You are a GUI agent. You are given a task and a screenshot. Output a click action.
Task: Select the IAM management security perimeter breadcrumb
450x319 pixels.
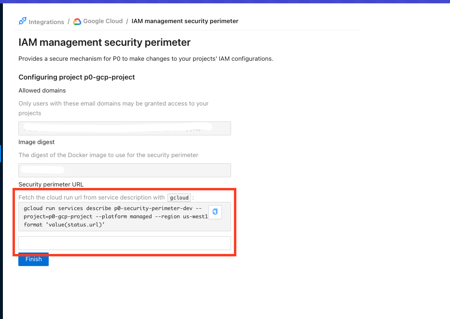185,21
